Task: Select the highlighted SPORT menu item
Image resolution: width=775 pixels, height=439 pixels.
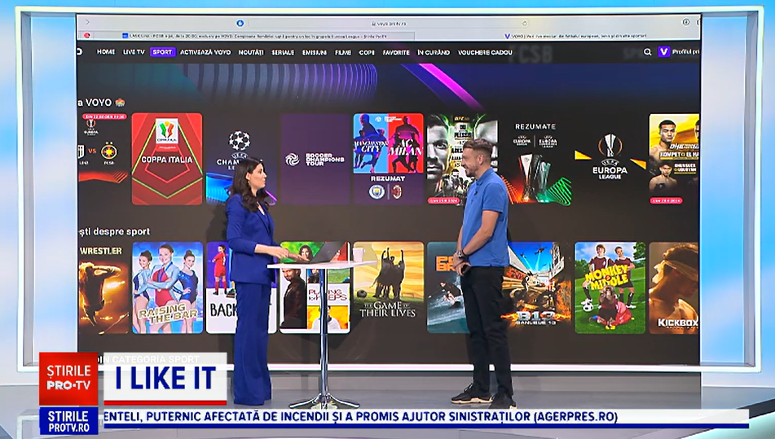Action: (x=163, y=52)
